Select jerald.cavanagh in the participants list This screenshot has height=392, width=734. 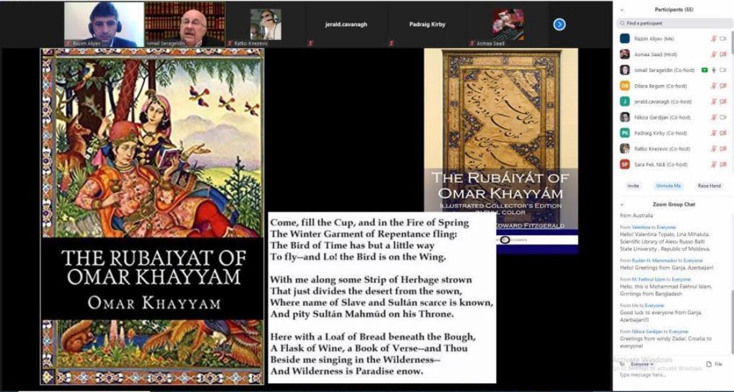(660, 102)
